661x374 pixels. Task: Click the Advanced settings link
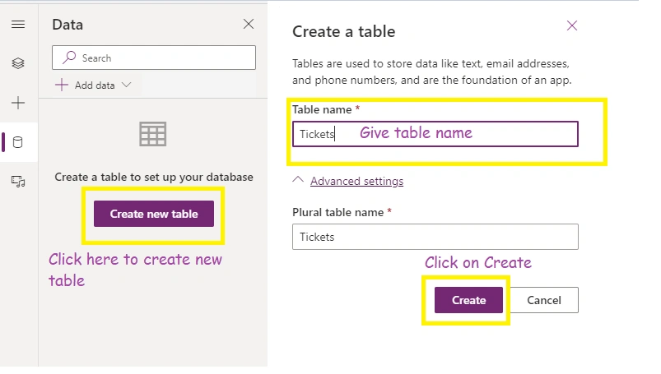click(x=356, y=181)
